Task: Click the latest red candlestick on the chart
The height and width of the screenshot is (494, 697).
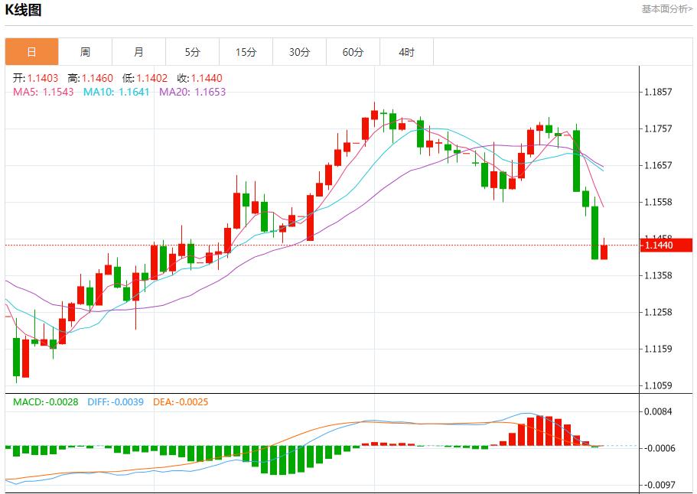Action: pos(604,252)
